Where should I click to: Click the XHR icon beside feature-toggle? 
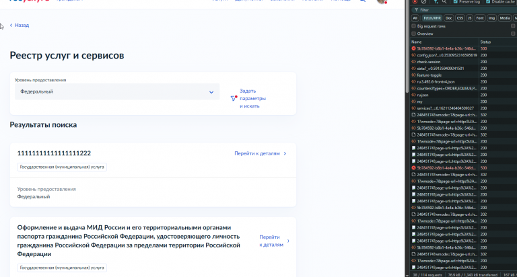coord(413,75)
